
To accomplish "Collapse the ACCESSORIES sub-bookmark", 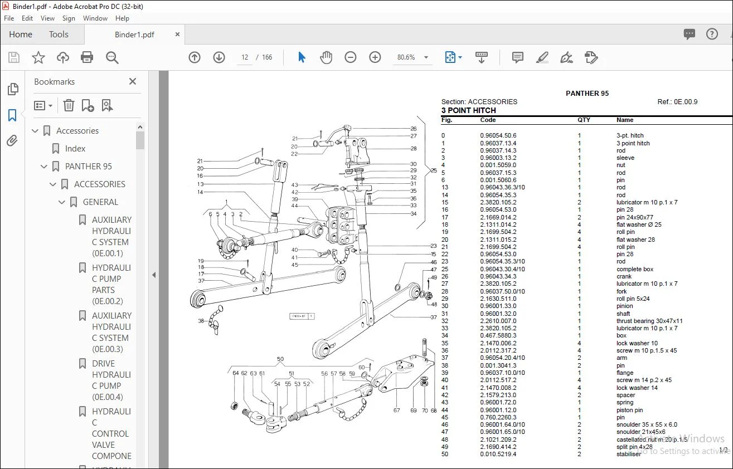I will pyautogui.click(x=54, y=184).
